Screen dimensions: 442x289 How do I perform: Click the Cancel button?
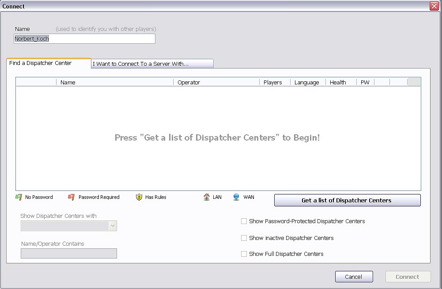tap(354, 277)
